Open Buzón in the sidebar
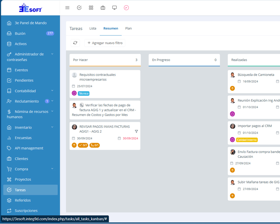The image size is (280, 224). pos(20,34)
